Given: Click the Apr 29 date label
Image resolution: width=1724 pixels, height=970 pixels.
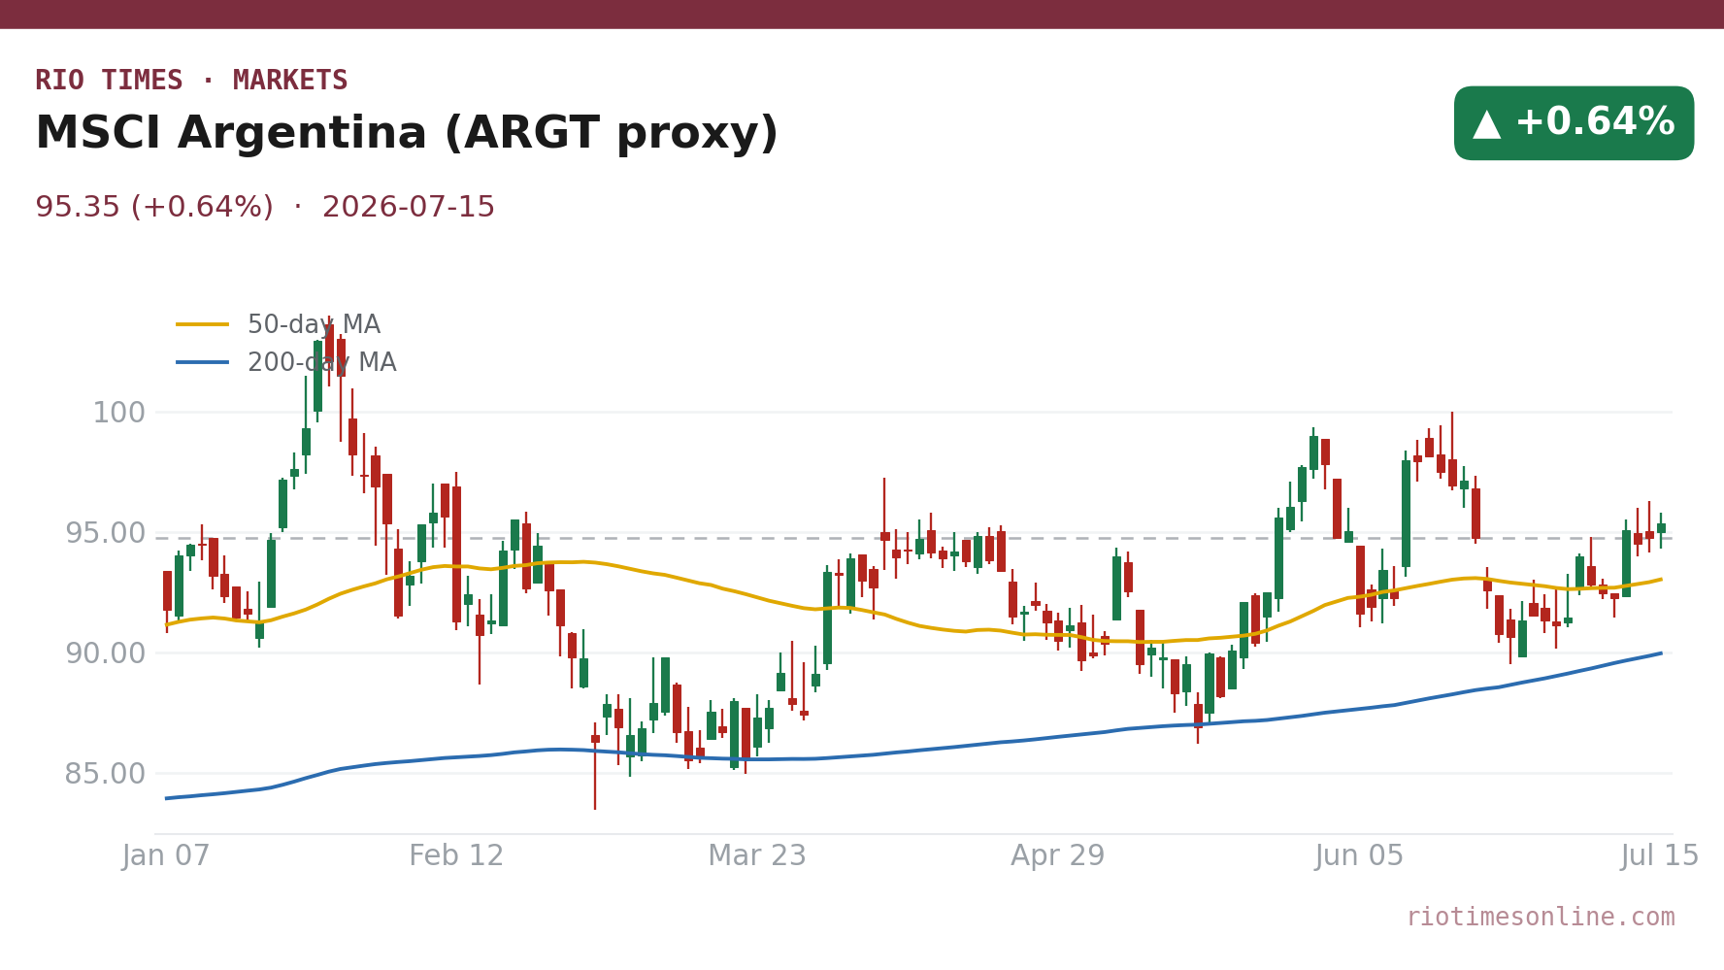Looking at the screenshot, I should [1058, 856].
